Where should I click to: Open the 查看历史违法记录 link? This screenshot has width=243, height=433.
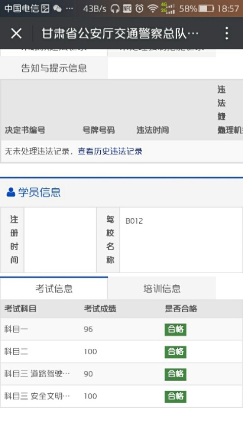(x=110, y=151)
